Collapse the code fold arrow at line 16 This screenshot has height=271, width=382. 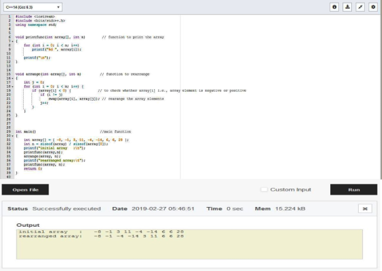[x=12, y=78]
